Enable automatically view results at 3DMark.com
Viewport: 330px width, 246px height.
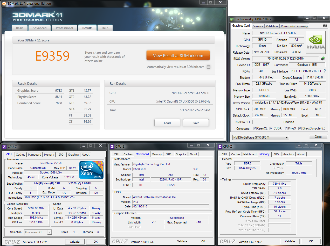(208, 67)
